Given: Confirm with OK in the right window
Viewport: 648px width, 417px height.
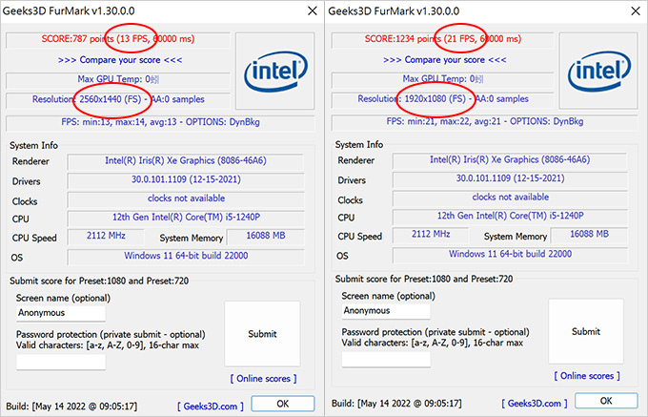Looking at the screenshot, I should (606, 401).
